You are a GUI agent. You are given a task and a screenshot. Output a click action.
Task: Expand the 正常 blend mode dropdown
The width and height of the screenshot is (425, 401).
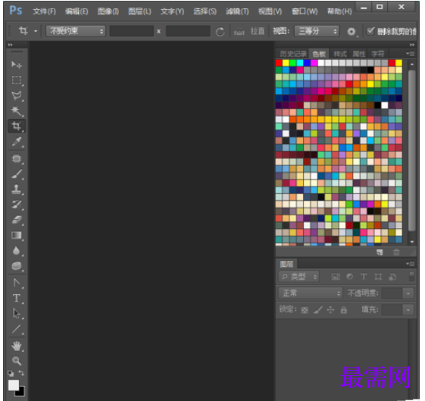click(311, 293)
